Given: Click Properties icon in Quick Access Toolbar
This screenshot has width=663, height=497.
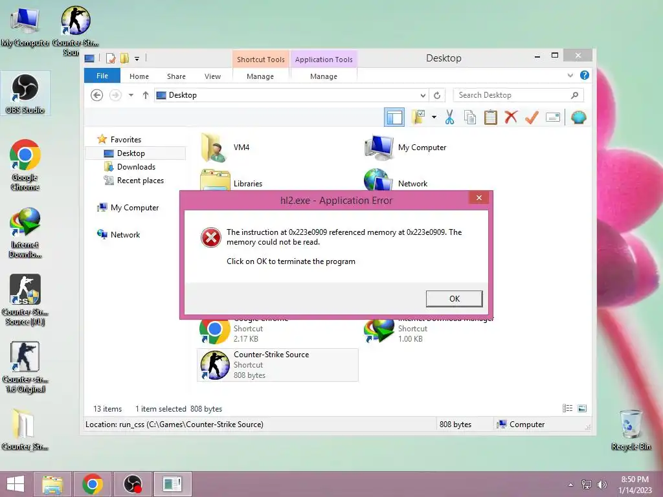Looking at the screenshot, I should [x=111, y=58].
